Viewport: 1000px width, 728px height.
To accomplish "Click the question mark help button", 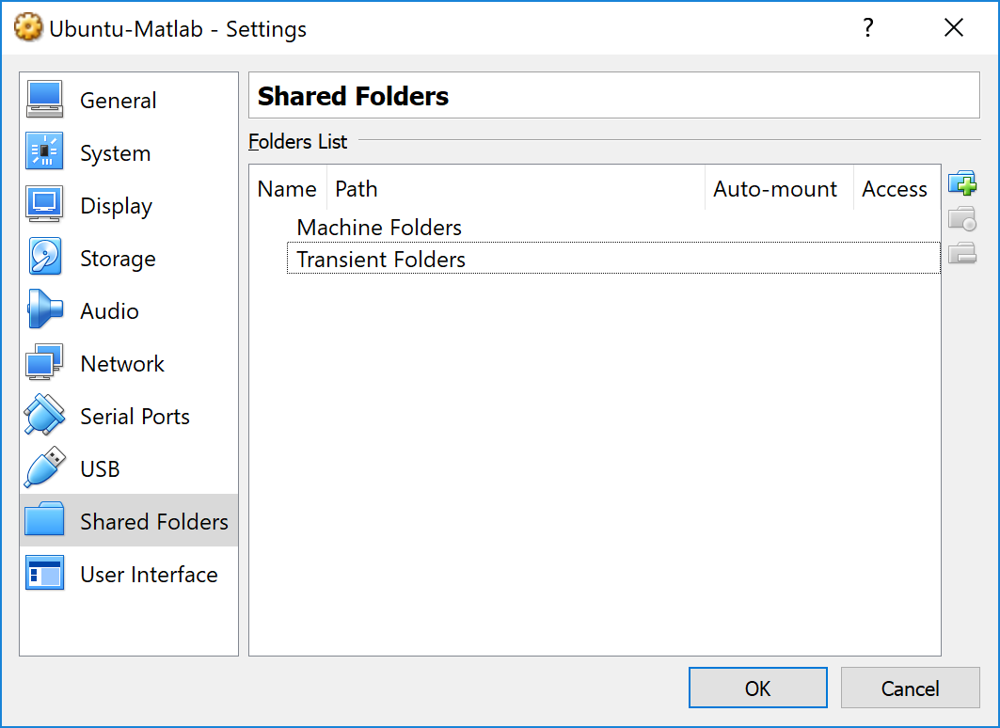I will [867, 28].
